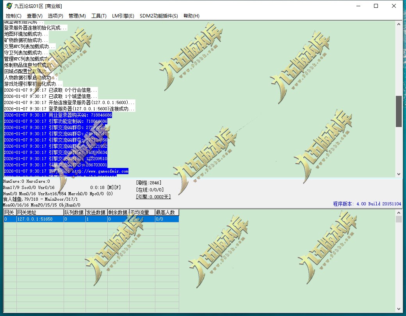The width and height of the screenshot is (406, 316).
Task: Click the log panel scrollbar thumb
Action: coord(399,111)
